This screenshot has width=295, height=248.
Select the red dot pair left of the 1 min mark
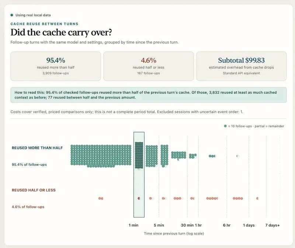coord(101,198)
